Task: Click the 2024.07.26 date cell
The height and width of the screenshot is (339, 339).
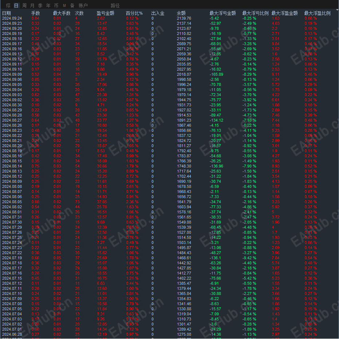Action: (12, 232)
